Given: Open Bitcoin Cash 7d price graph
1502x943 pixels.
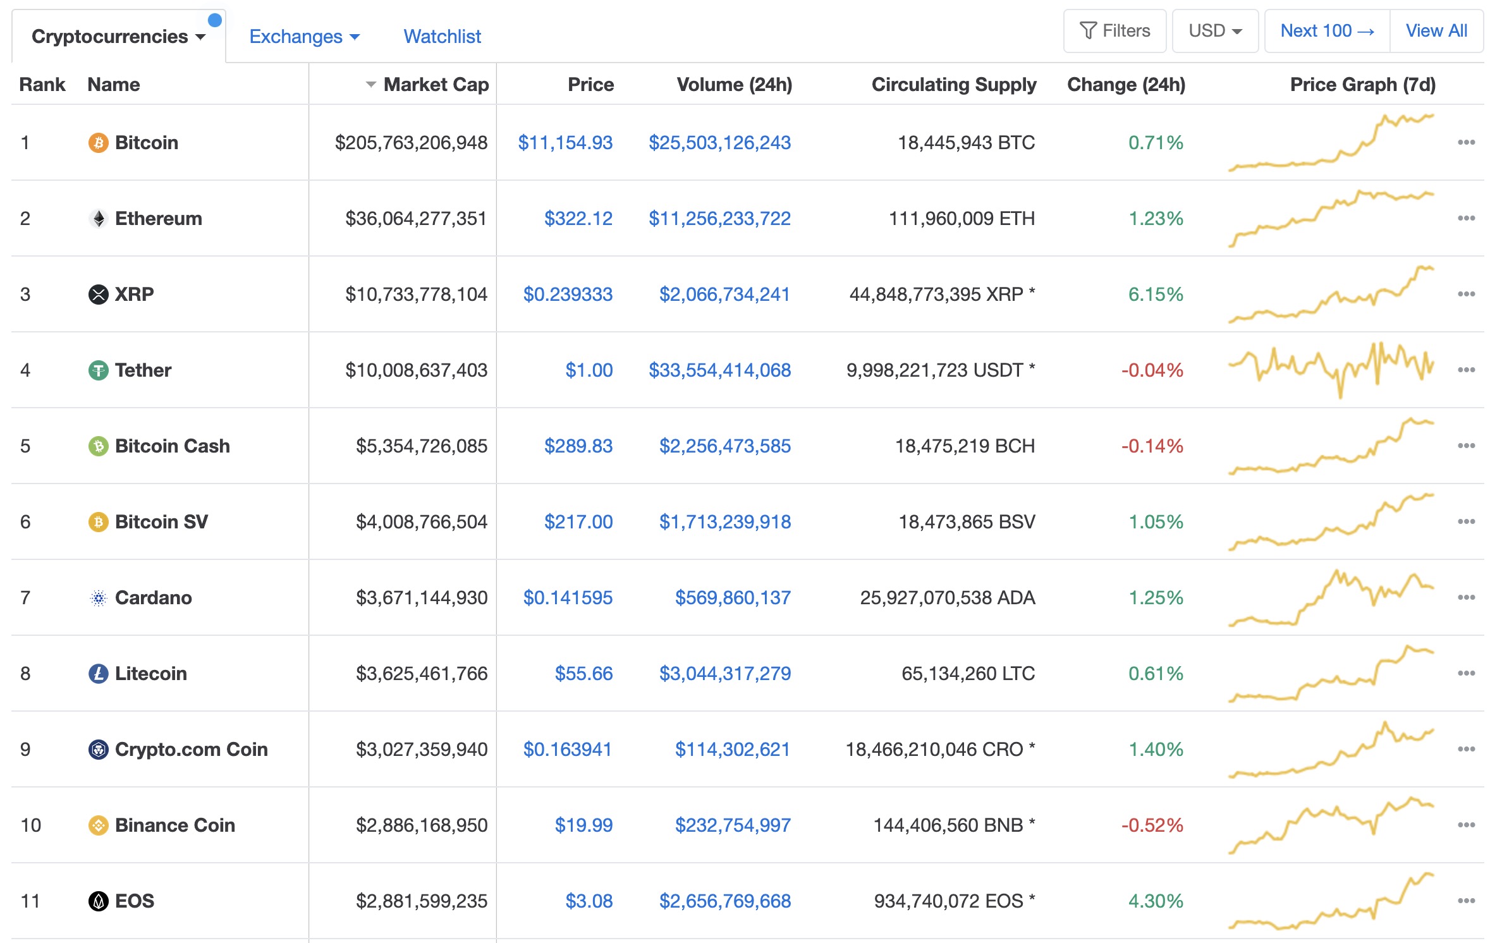Looking at the screenshot, I should click(1331, 446).
